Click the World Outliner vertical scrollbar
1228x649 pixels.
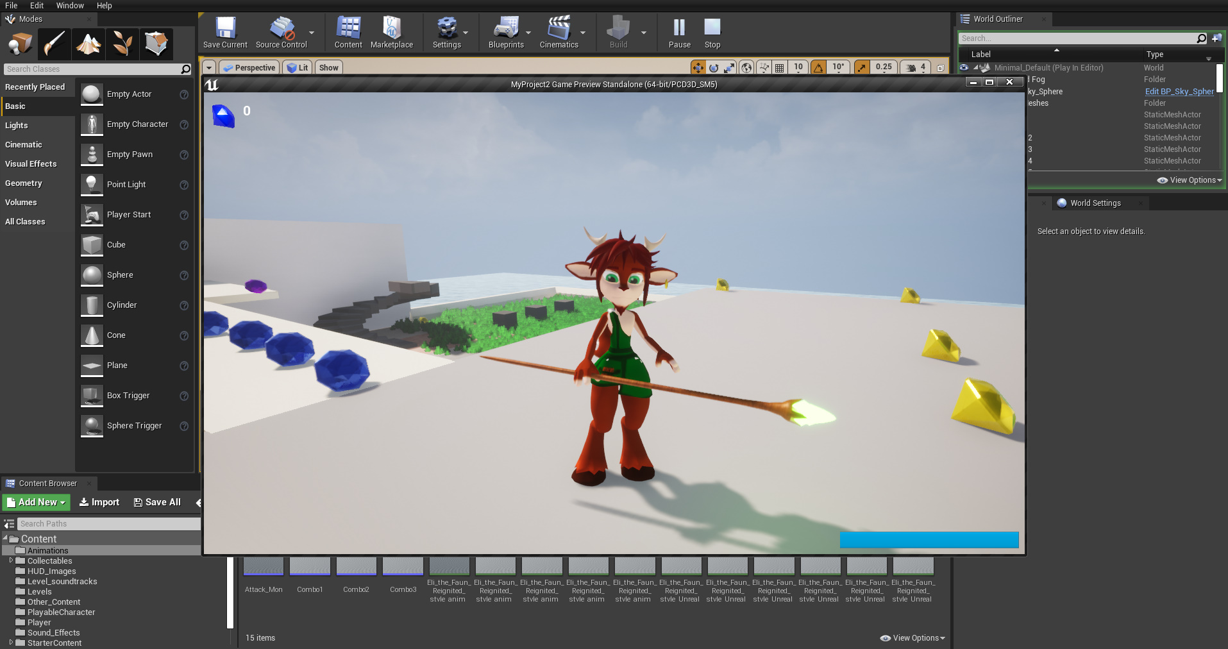point(1220,78)
